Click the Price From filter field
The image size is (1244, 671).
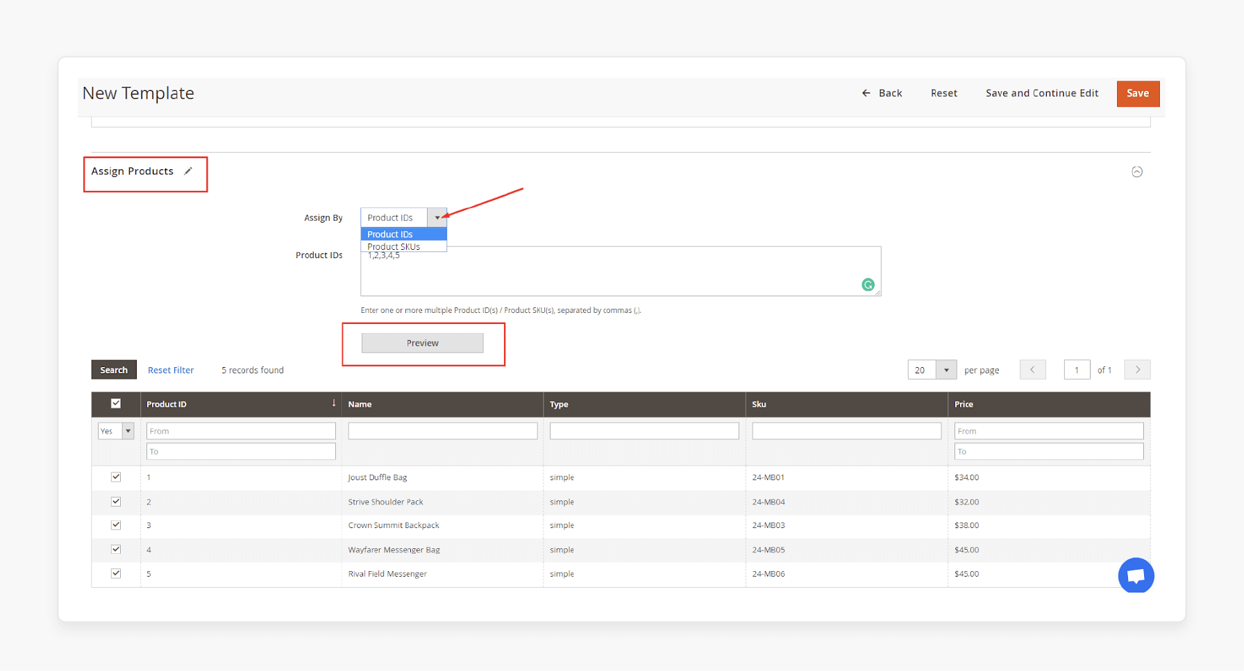pyautogui.click(x=1049, y=431)
